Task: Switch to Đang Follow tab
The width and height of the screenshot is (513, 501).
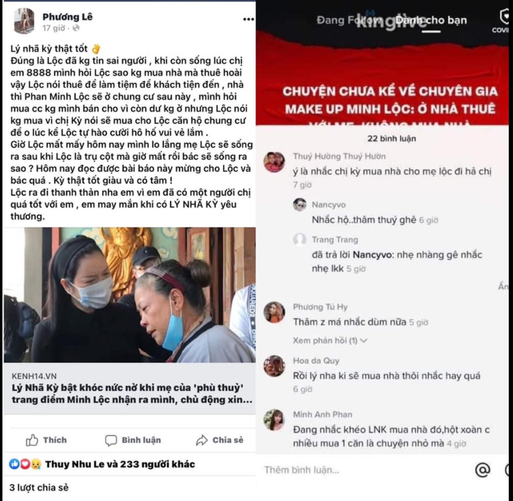Action: pos(349,20)
